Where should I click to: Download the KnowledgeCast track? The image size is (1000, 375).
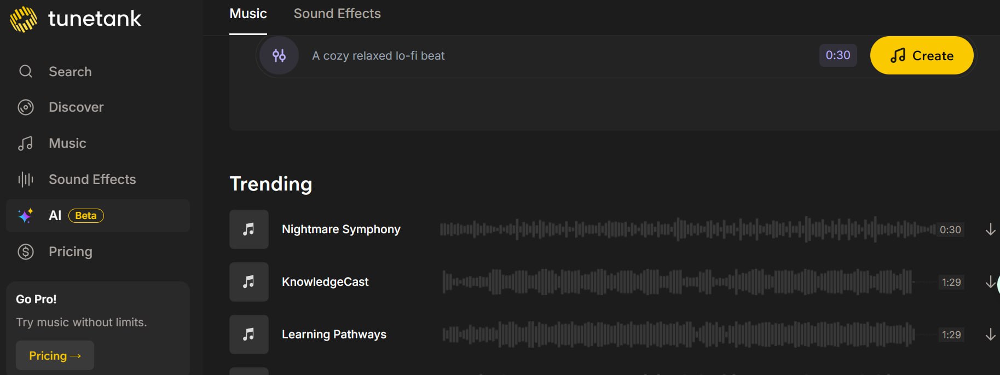click(x=990, y=282)
